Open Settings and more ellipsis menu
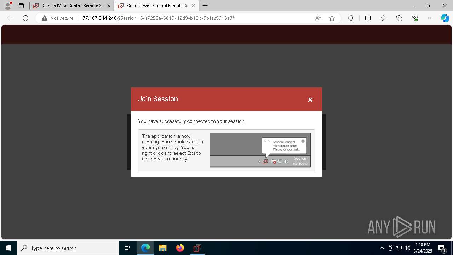 [430, 18]
